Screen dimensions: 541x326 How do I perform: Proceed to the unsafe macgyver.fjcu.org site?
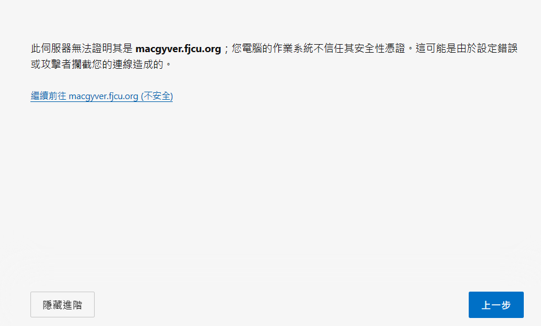102,96
